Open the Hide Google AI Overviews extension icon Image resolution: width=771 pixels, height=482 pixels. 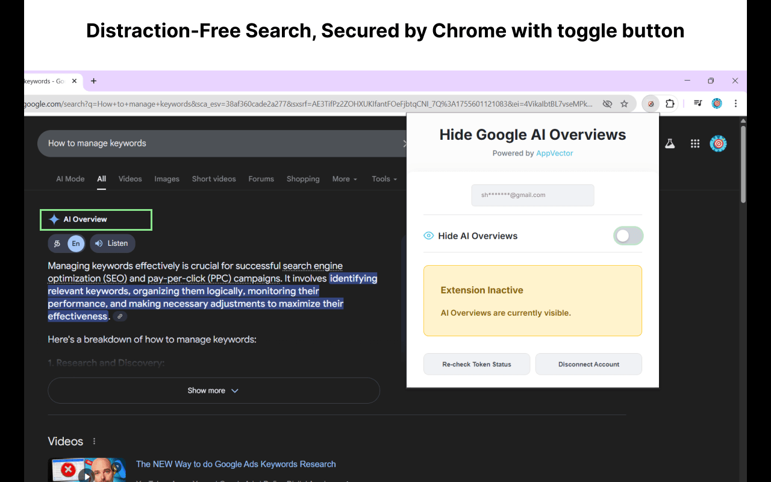(650, 103)
